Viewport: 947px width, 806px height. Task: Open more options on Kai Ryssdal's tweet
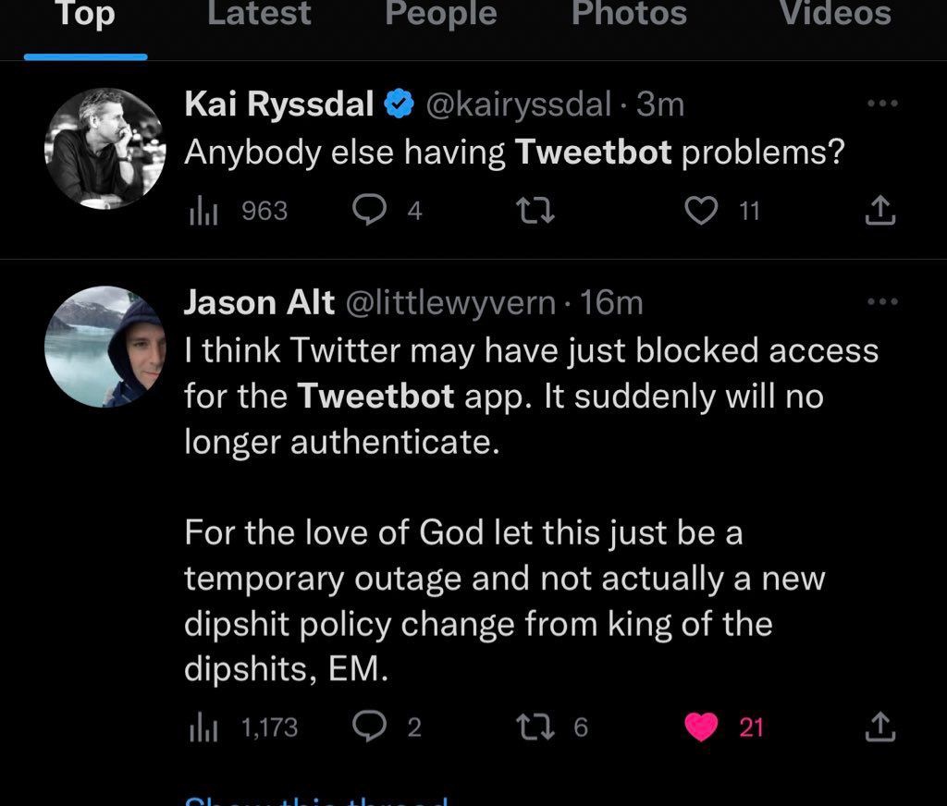(x=882, y=104)
